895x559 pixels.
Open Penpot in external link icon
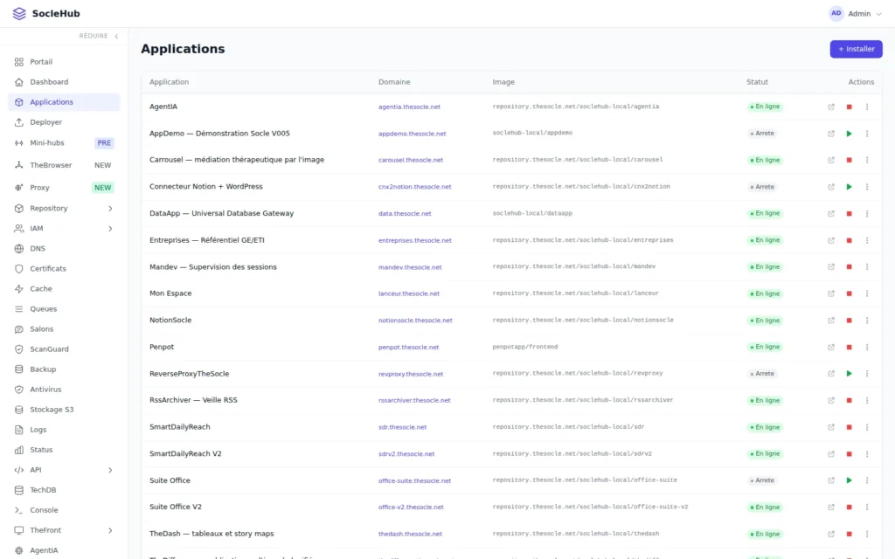pyautogui.click(x=831, y=347)
